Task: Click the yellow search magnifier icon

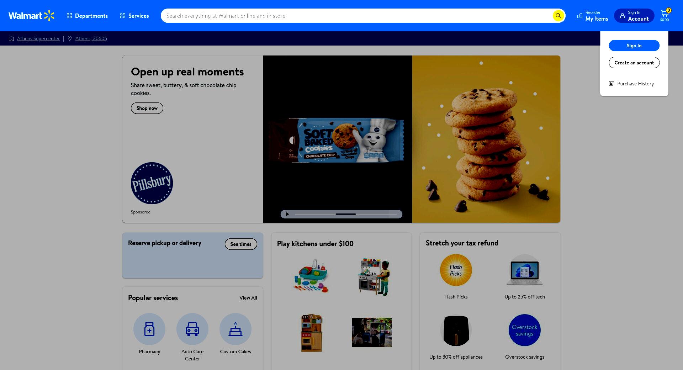Action: (x=558, y=16)
